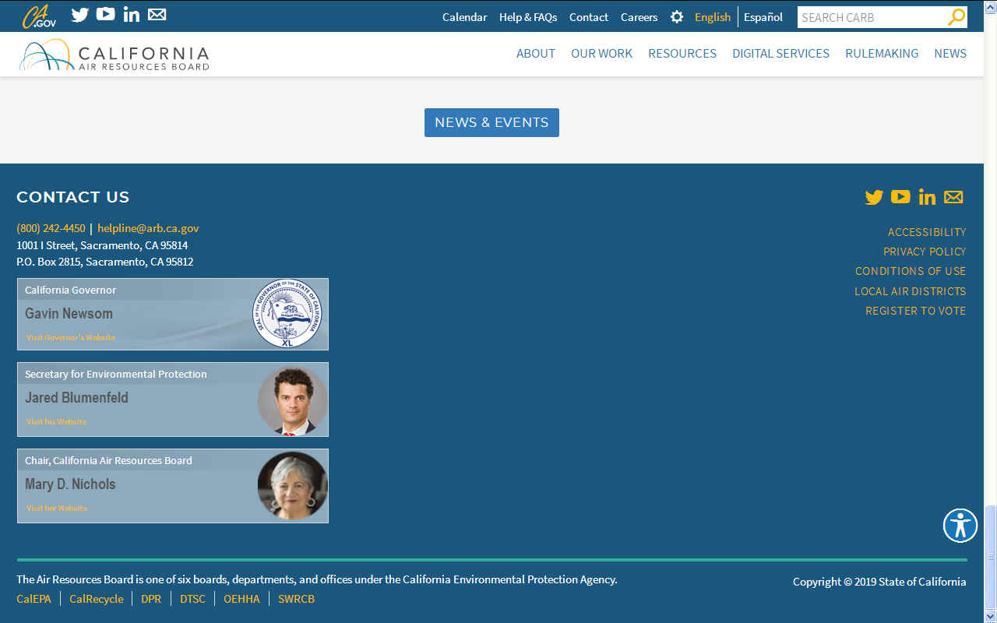
Task: Click the NEWS & EVENTS button
Action: tap(491, 122)
